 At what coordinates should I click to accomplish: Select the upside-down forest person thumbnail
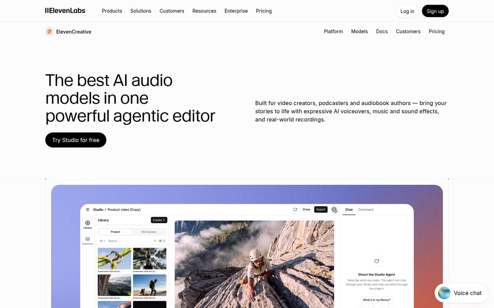tap(150, 258)
